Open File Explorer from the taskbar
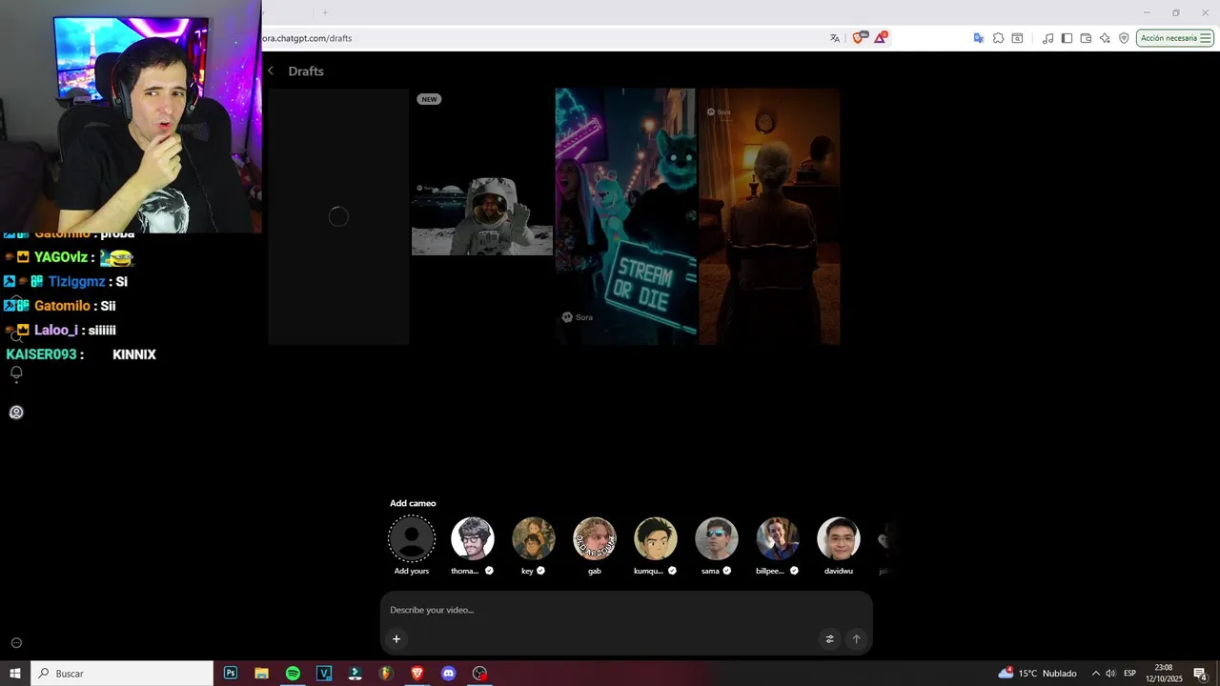Image resolution: width=1220 pixels, height=686 pixels. [261, 674]
